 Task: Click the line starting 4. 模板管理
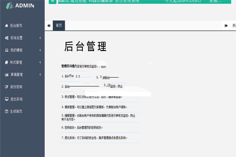click(94, 107)
